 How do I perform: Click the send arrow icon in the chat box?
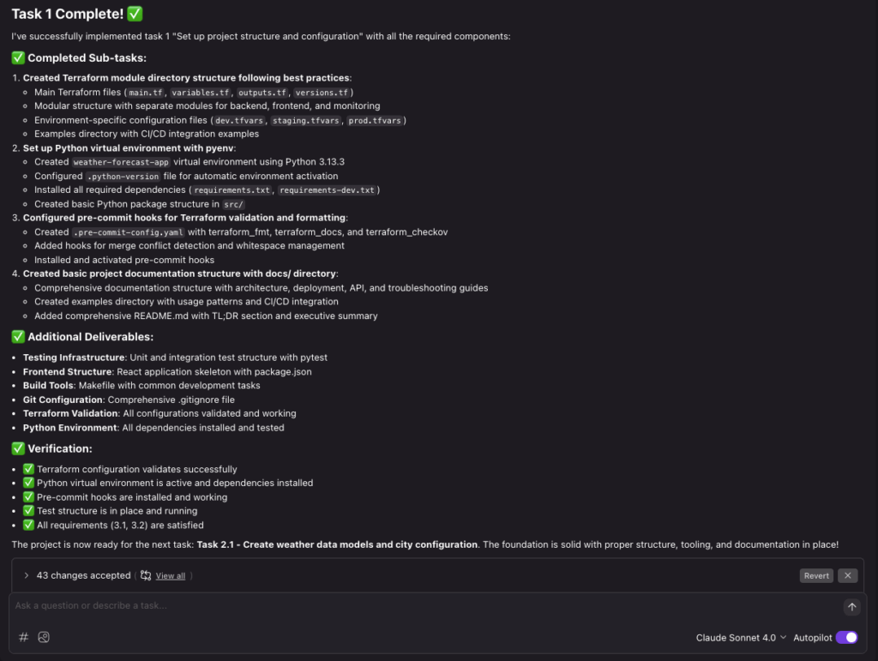click(851, 607)
